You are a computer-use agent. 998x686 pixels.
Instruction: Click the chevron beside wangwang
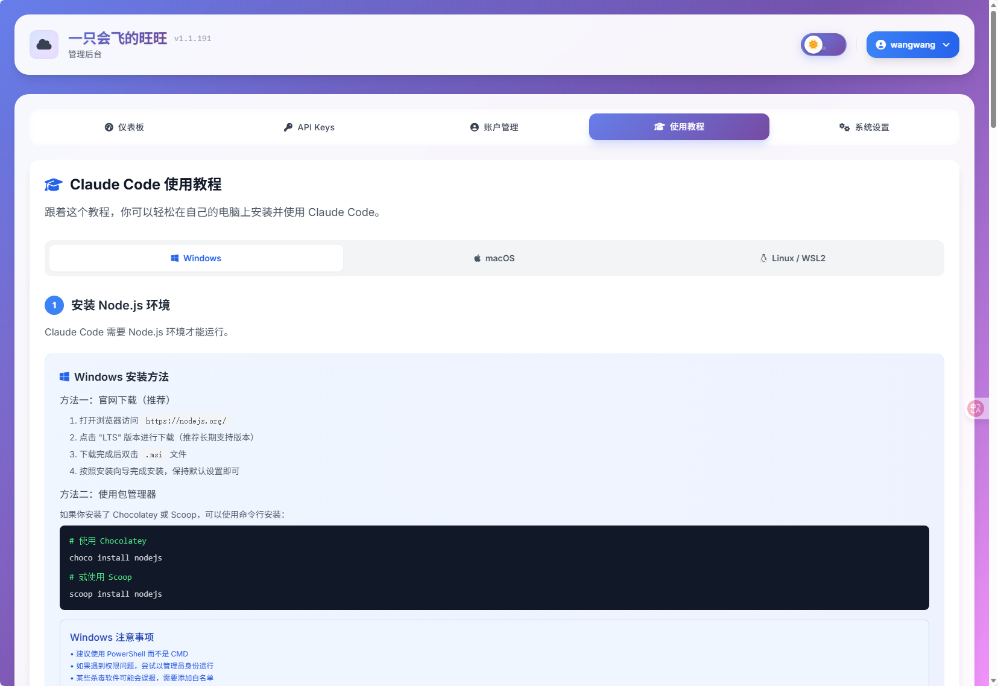point(946,45)
